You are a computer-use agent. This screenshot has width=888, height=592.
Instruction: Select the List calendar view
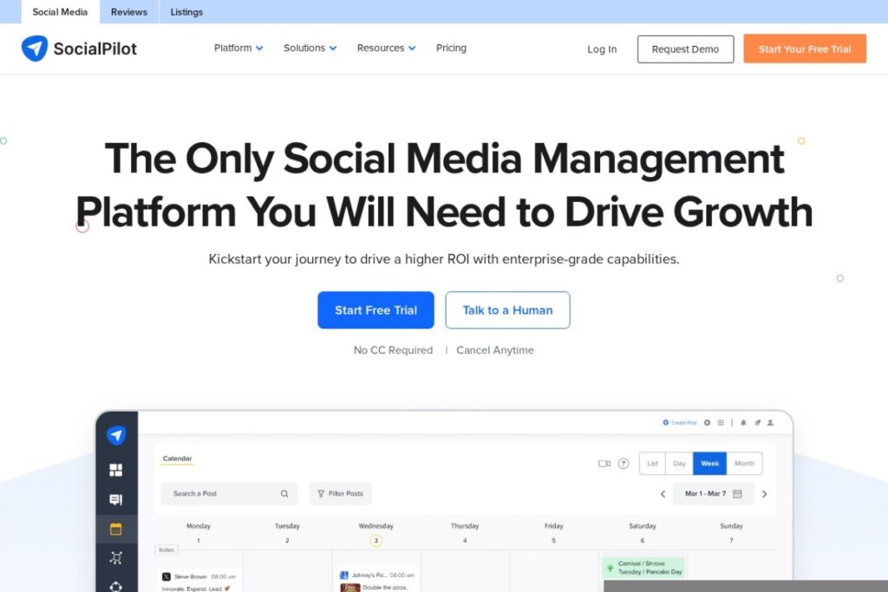pyautogui.click(x=652, y=464)
